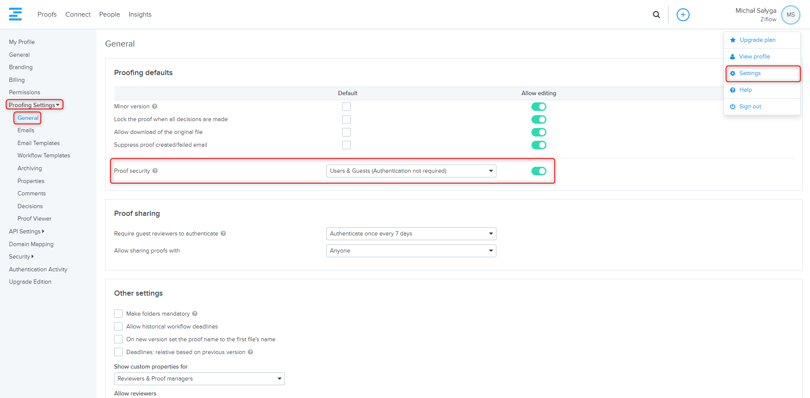This screenshot has width=810, height=398.
Task: Open the Proof security dropdown
Action: [411, 171]
